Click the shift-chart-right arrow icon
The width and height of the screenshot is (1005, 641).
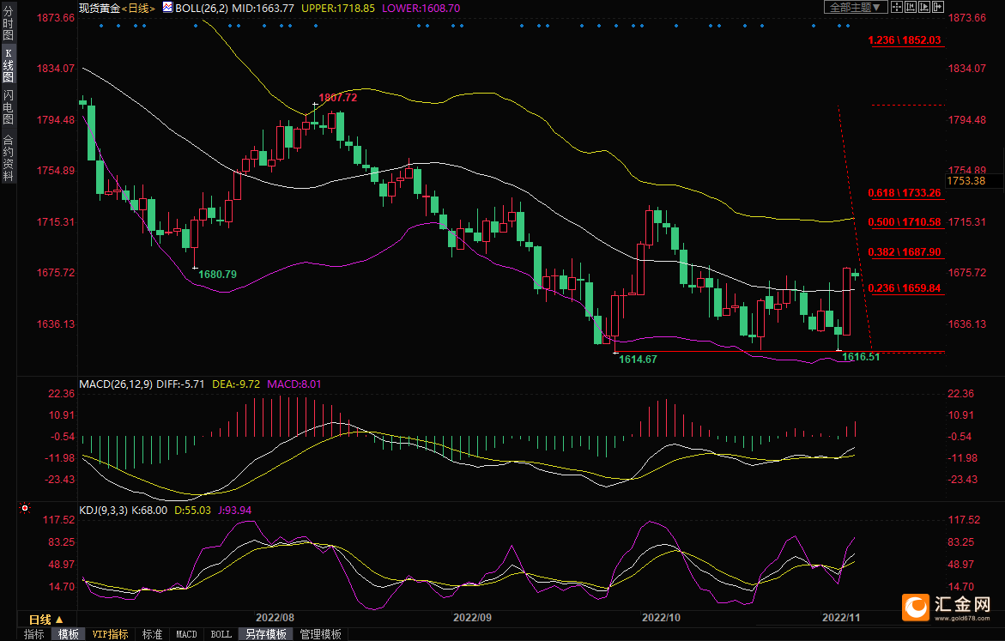click(937, 7)
